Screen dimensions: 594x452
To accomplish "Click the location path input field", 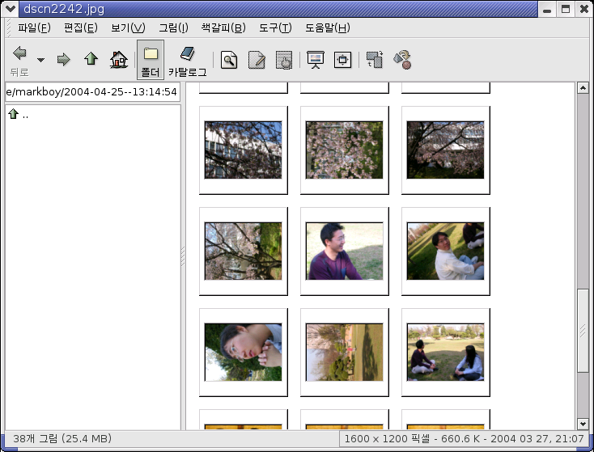I will pyautogui.click(x=92, y=92).
